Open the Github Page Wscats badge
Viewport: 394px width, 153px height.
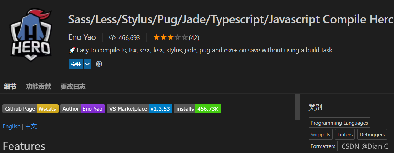[30, 109]
